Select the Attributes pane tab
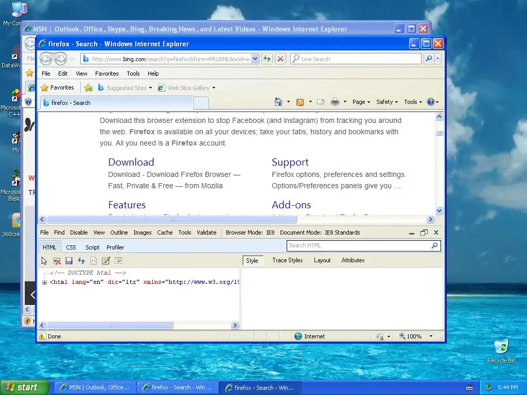The image size is (527, 395). [x=353, y=260]
